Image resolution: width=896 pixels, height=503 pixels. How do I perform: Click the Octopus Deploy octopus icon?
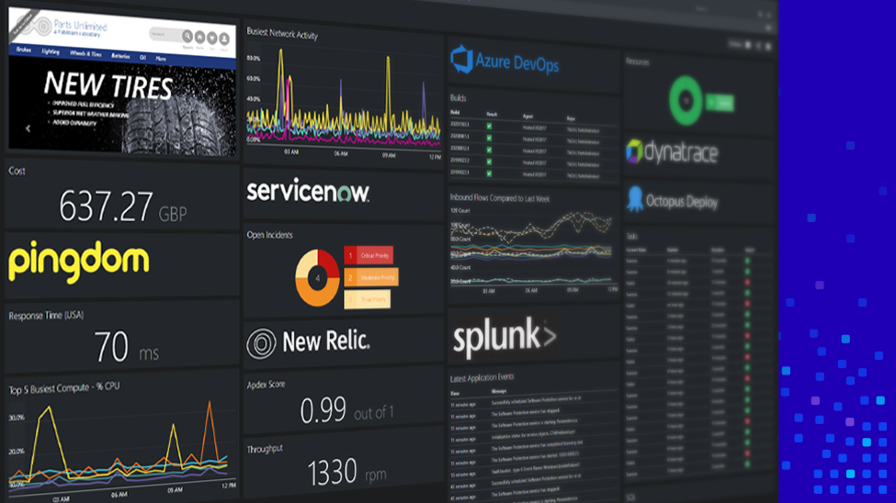[634, 199]
